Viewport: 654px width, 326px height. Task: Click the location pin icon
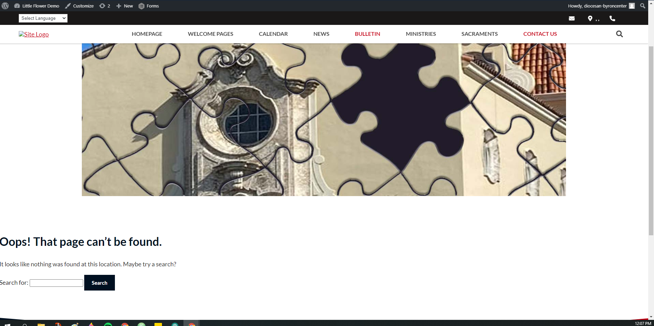coord(590,18)
